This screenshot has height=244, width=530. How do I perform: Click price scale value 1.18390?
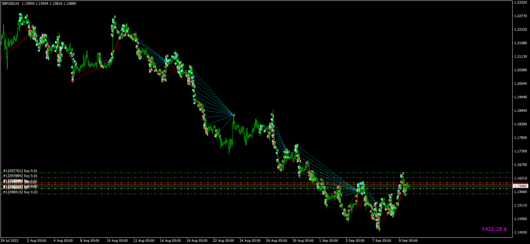click(521, 124)
